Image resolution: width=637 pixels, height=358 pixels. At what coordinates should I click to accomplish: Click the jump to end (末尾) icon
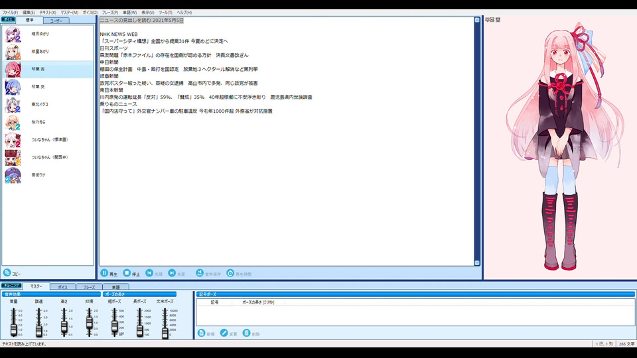click(x=172, y=273)
